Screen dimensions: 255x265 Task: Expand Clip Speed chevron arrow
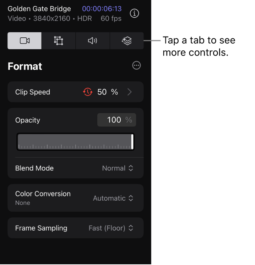[x=130, y=92]
